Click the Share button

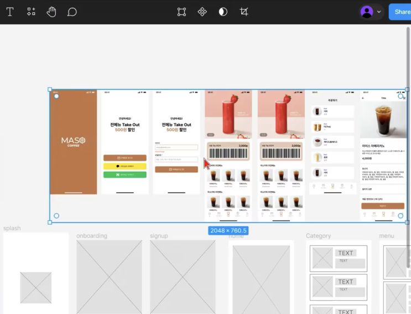400,12
